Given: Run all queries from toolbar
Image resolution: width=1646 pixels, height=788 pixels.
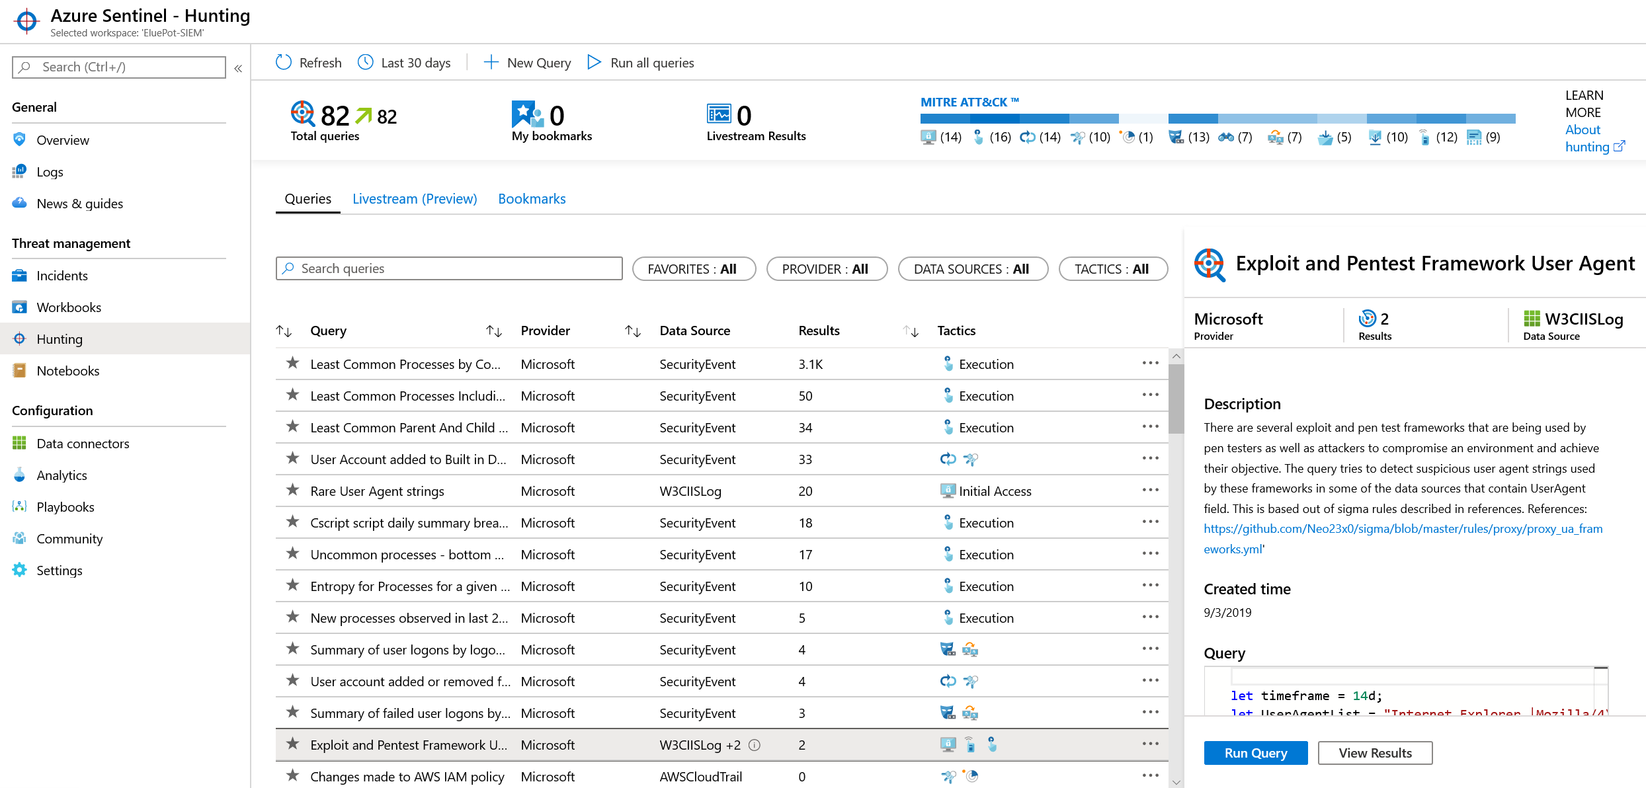Looking at the screenshot, I should [641, 62].
